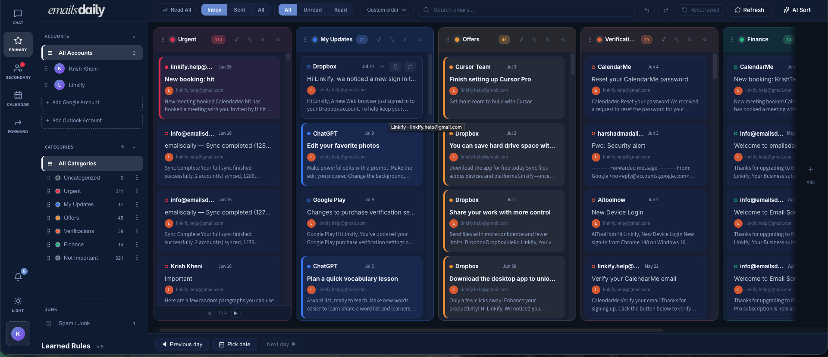The height and width of the screenshot is (357, 828).
Task: Open the Custom order dropdown
Action: [387, 10]
